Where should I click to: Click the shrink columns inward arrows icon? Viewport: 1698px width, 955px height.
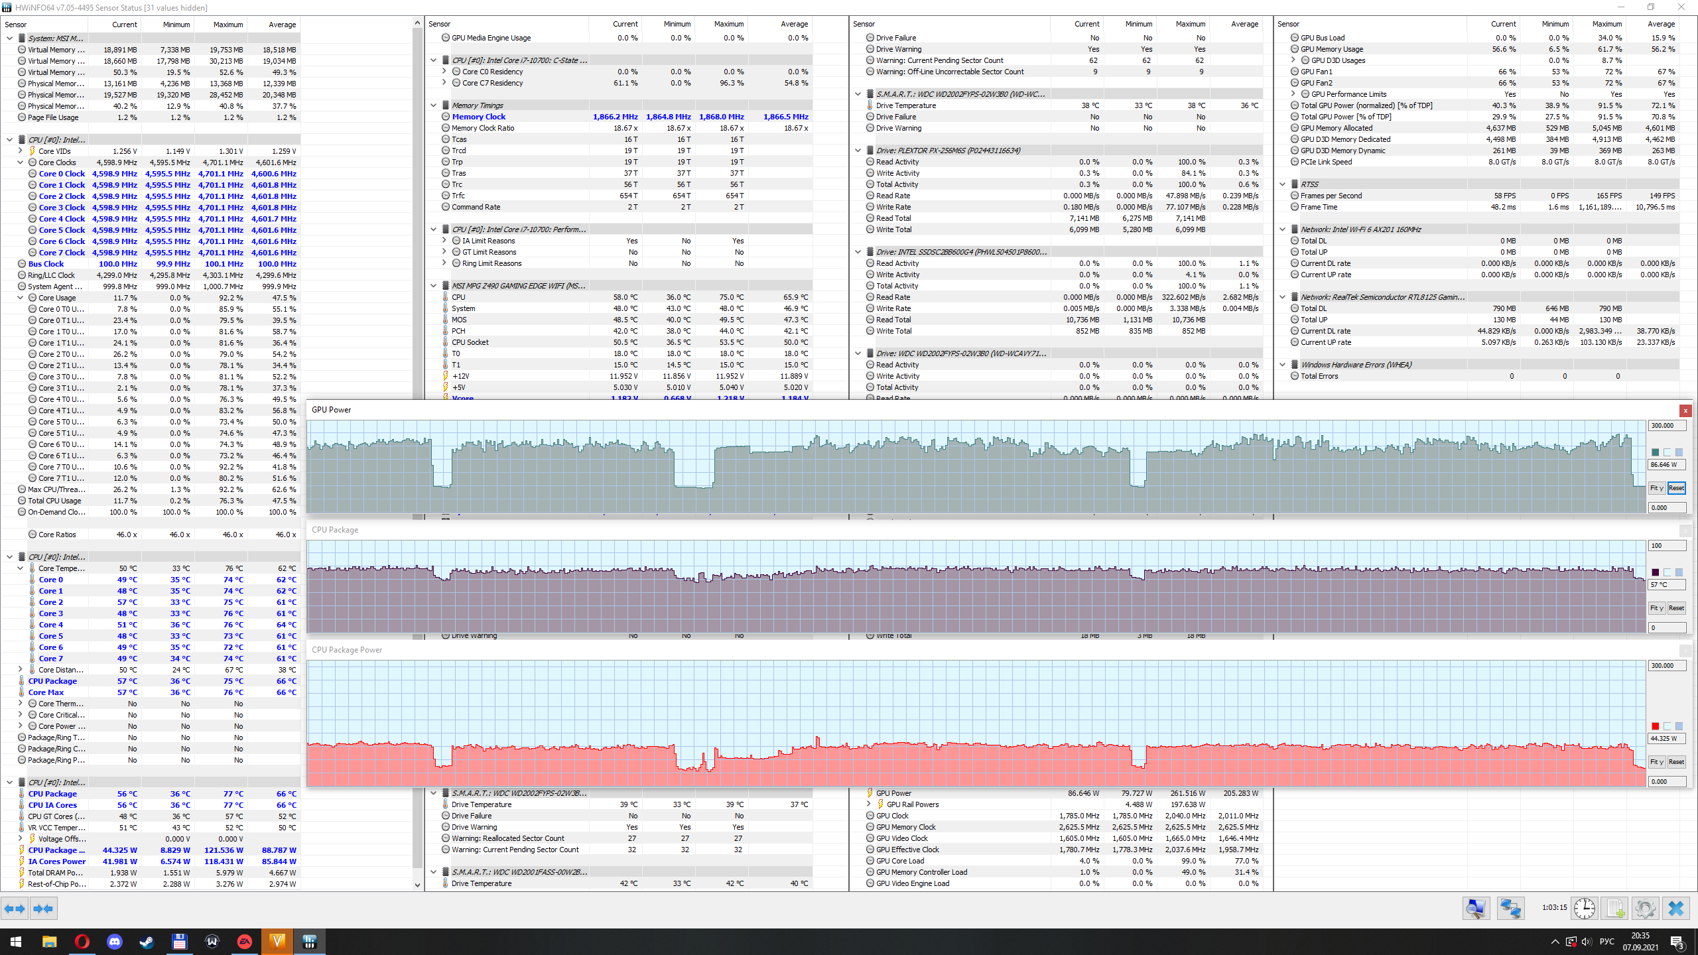pos(43,908)
